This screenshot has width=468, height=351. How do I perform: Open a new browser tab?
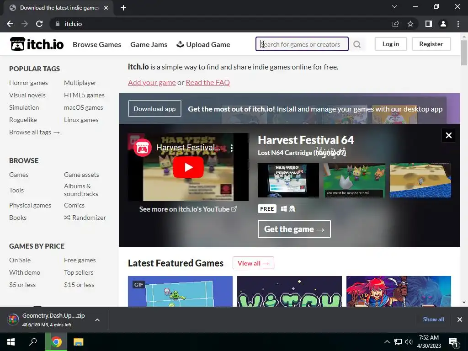pyautogui.click(x=123, y=8)
